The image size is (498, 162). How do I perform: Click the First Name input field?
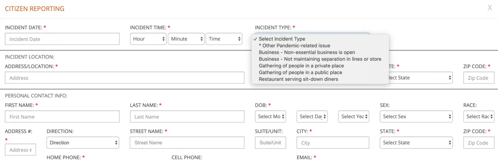(62, 117)
